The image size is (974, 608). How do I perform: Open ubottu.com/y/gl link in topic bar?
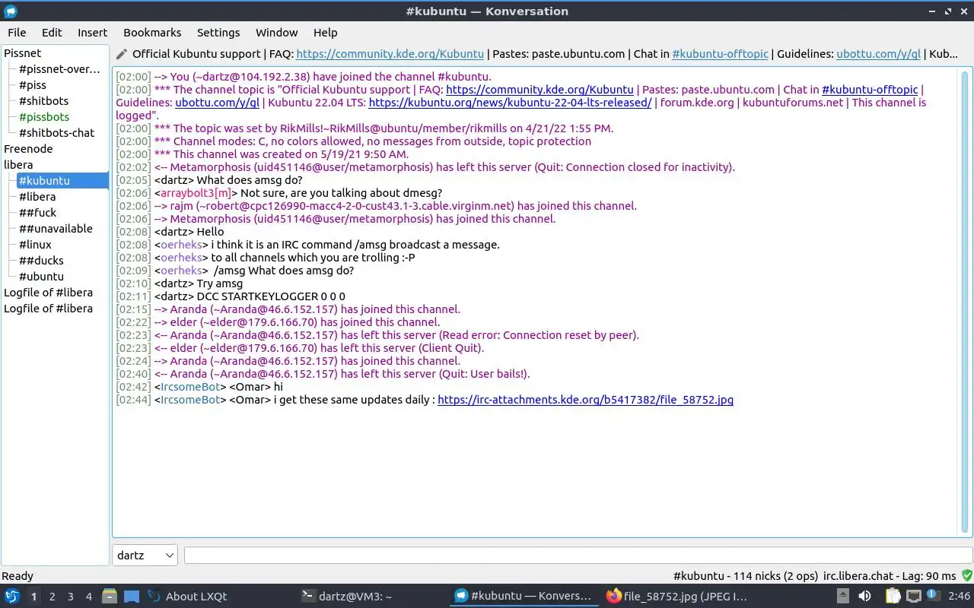(879, 54)
